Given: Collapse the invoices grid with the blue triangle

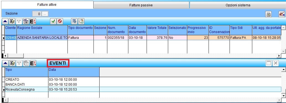Looking at the screenshot, I should pos(5,21).
